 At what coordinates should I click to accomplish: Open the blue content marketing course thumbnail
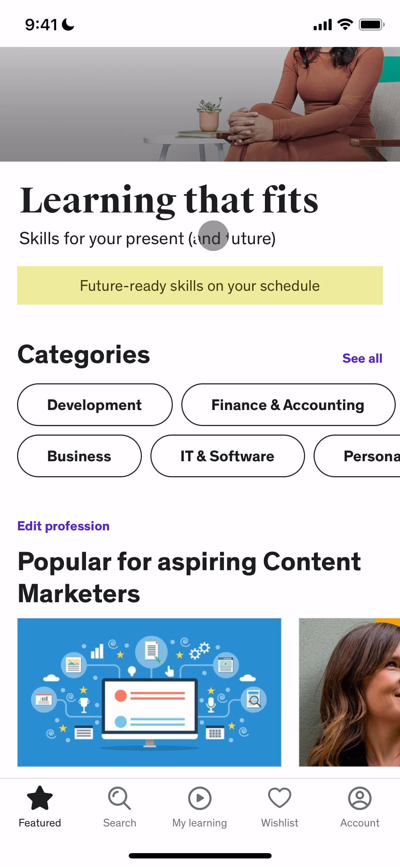149,692
